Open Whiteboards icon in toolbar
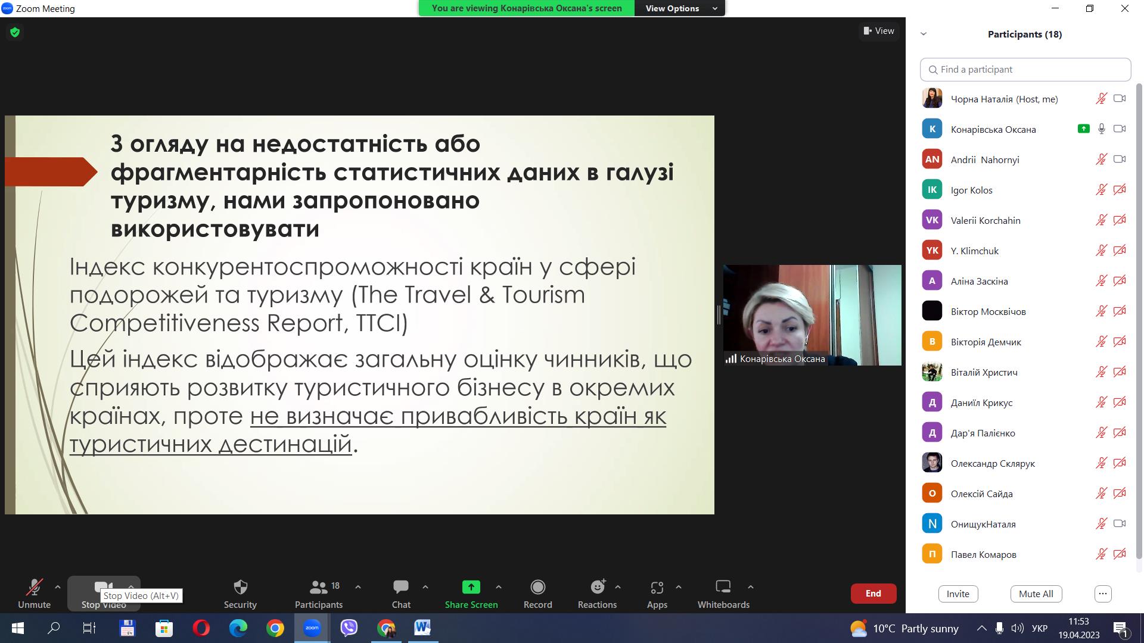The height and width of the screenshot is (643, 1144). (723, 588)
